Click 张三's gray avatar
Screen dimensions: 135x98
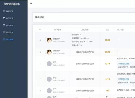(x=49, y=64)
